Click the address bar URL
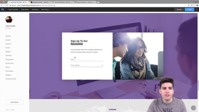199x112 pixels. coord(36,6)
